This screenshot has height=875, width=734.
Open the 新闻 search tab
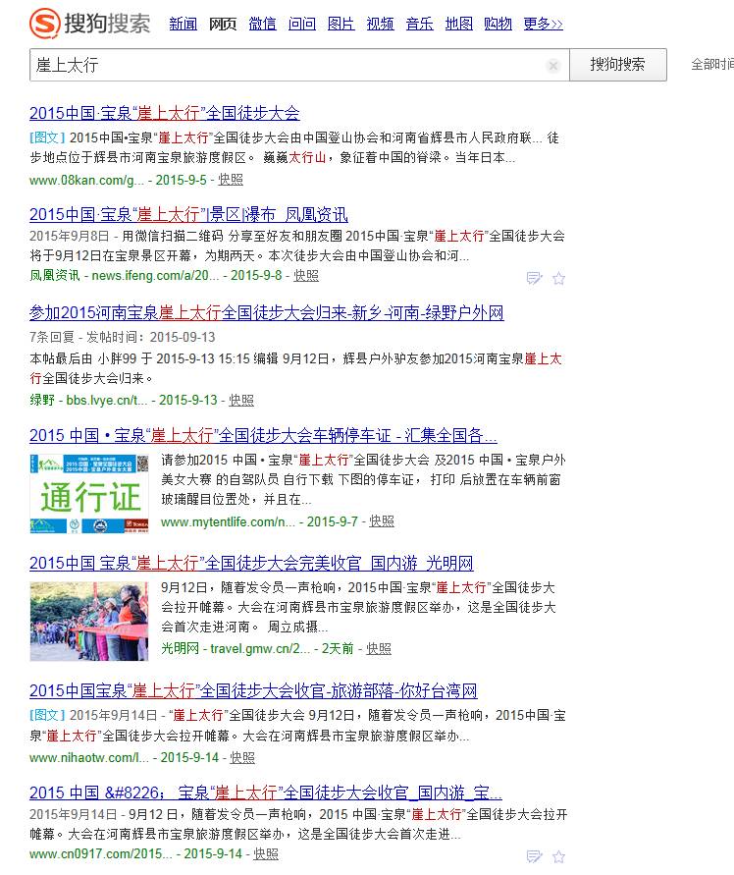point(183,24)
